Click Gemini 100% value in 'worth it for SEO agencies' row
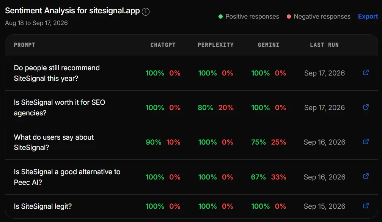 (x=261, y=108)
